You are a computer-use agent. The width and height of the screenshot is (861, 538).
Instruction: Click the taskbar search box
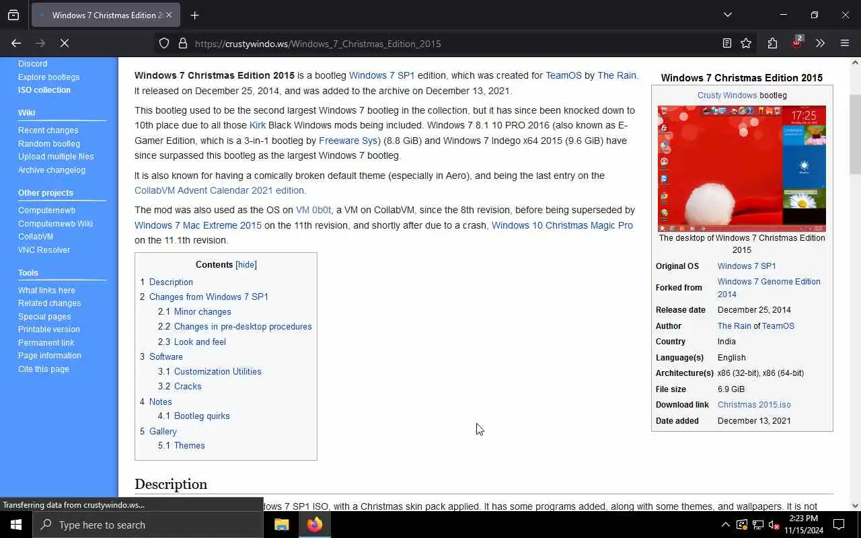(x=147, y=525)
